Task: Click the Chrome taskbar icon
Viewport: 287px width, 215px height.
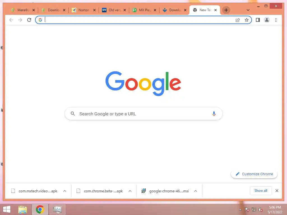Action: tap(40, 209)
